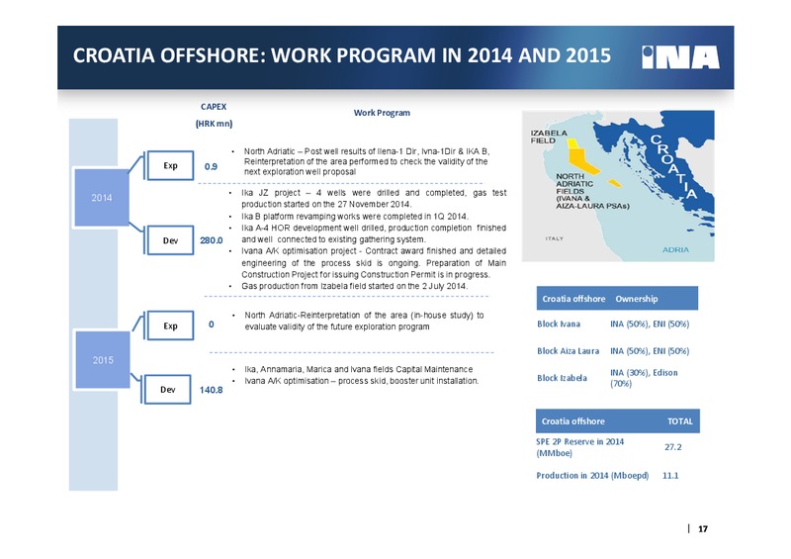791x559 pixels.
Task: Click the IZABELA FIELD label on map
Action: coord(549,137)
